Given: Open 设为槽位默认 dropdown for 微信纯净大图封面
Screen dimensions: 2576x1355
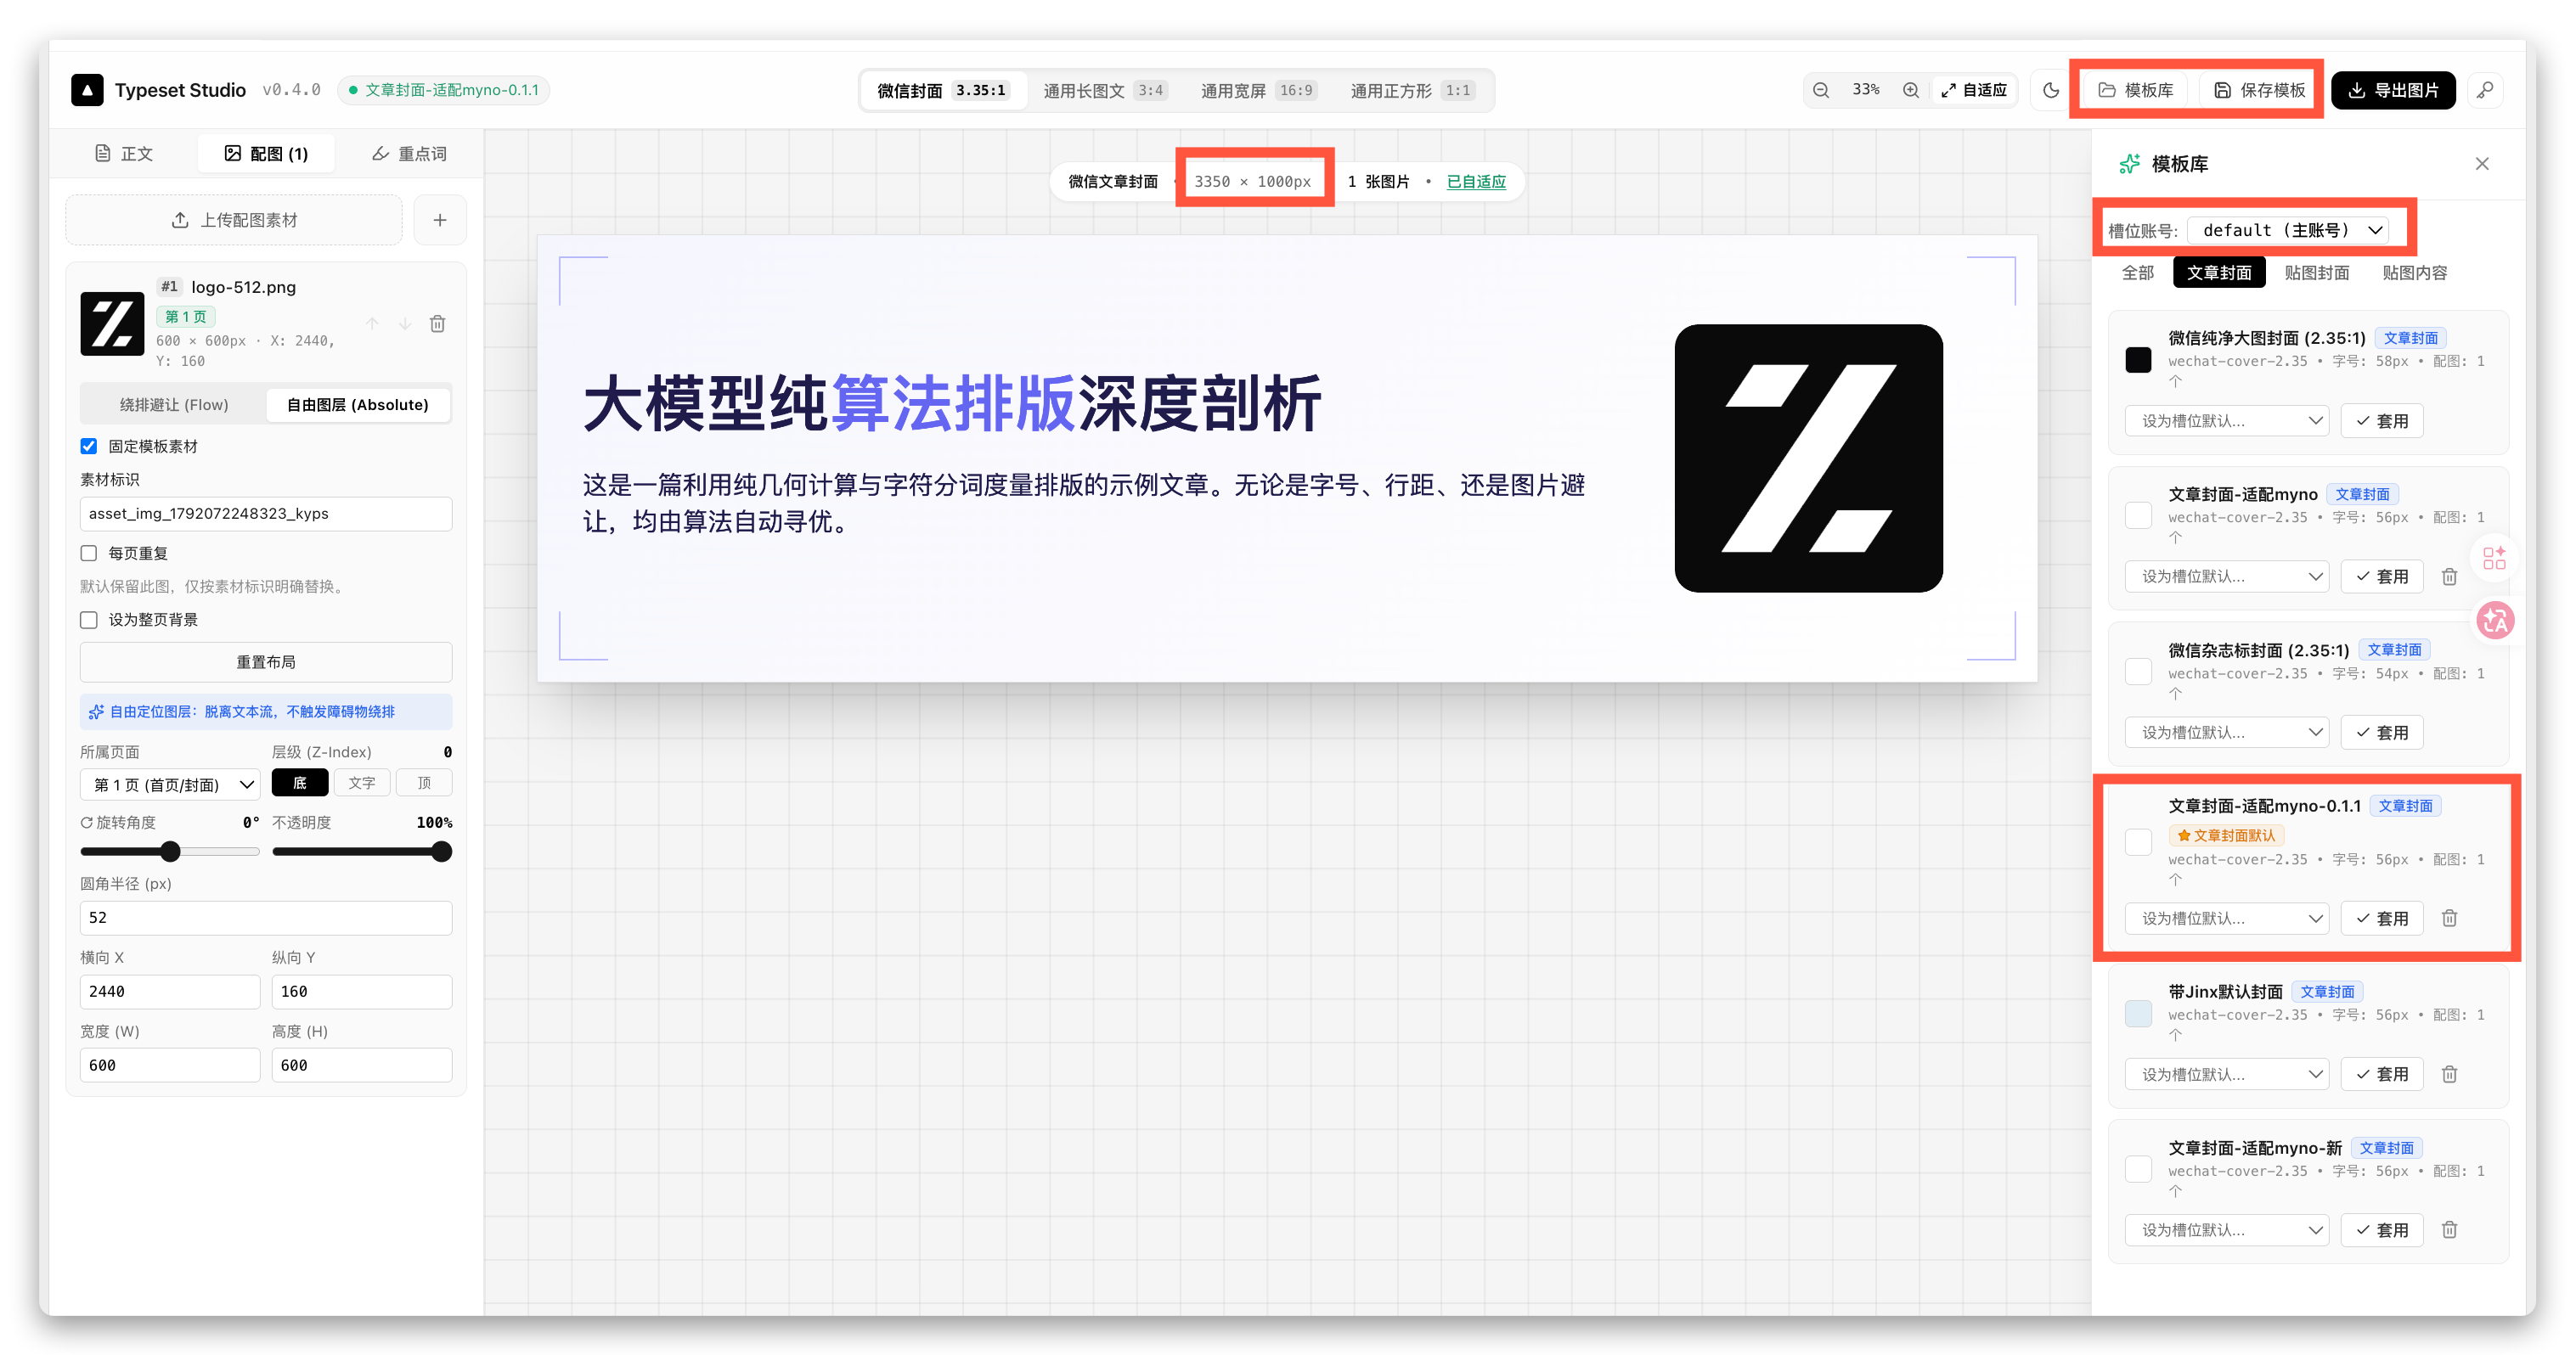Looking at the screenshot, I should pyautogui.click(x=2227, y=421).
